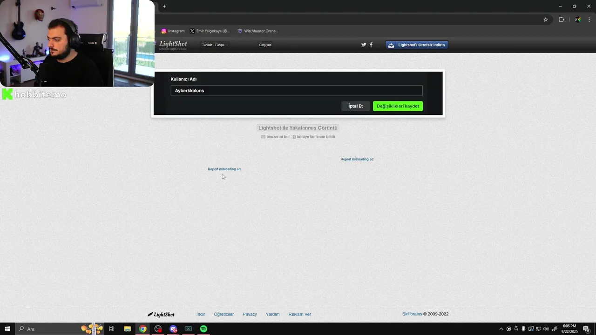Open the volume speaker tray icon

pyautogui.click(x=546, y=329)
